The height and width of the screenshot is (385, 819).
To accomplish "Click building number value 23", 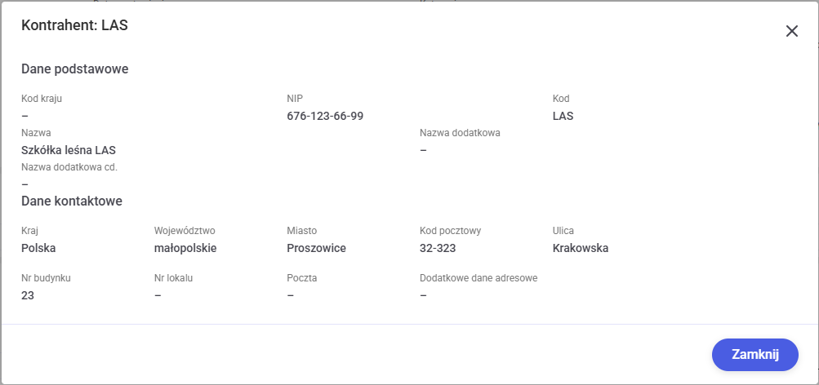I will [28, 295].
